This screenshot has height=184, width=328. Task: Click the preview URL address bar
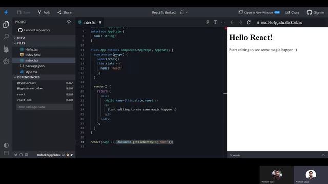pyautogui.click(x=281, y=22)
